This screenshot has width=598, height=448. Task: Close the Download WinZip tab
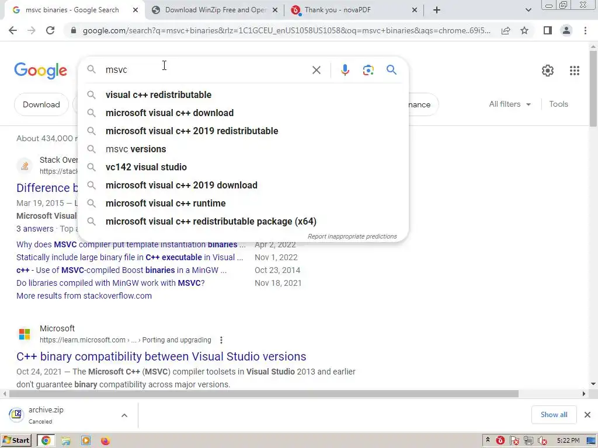pos(275,10)
